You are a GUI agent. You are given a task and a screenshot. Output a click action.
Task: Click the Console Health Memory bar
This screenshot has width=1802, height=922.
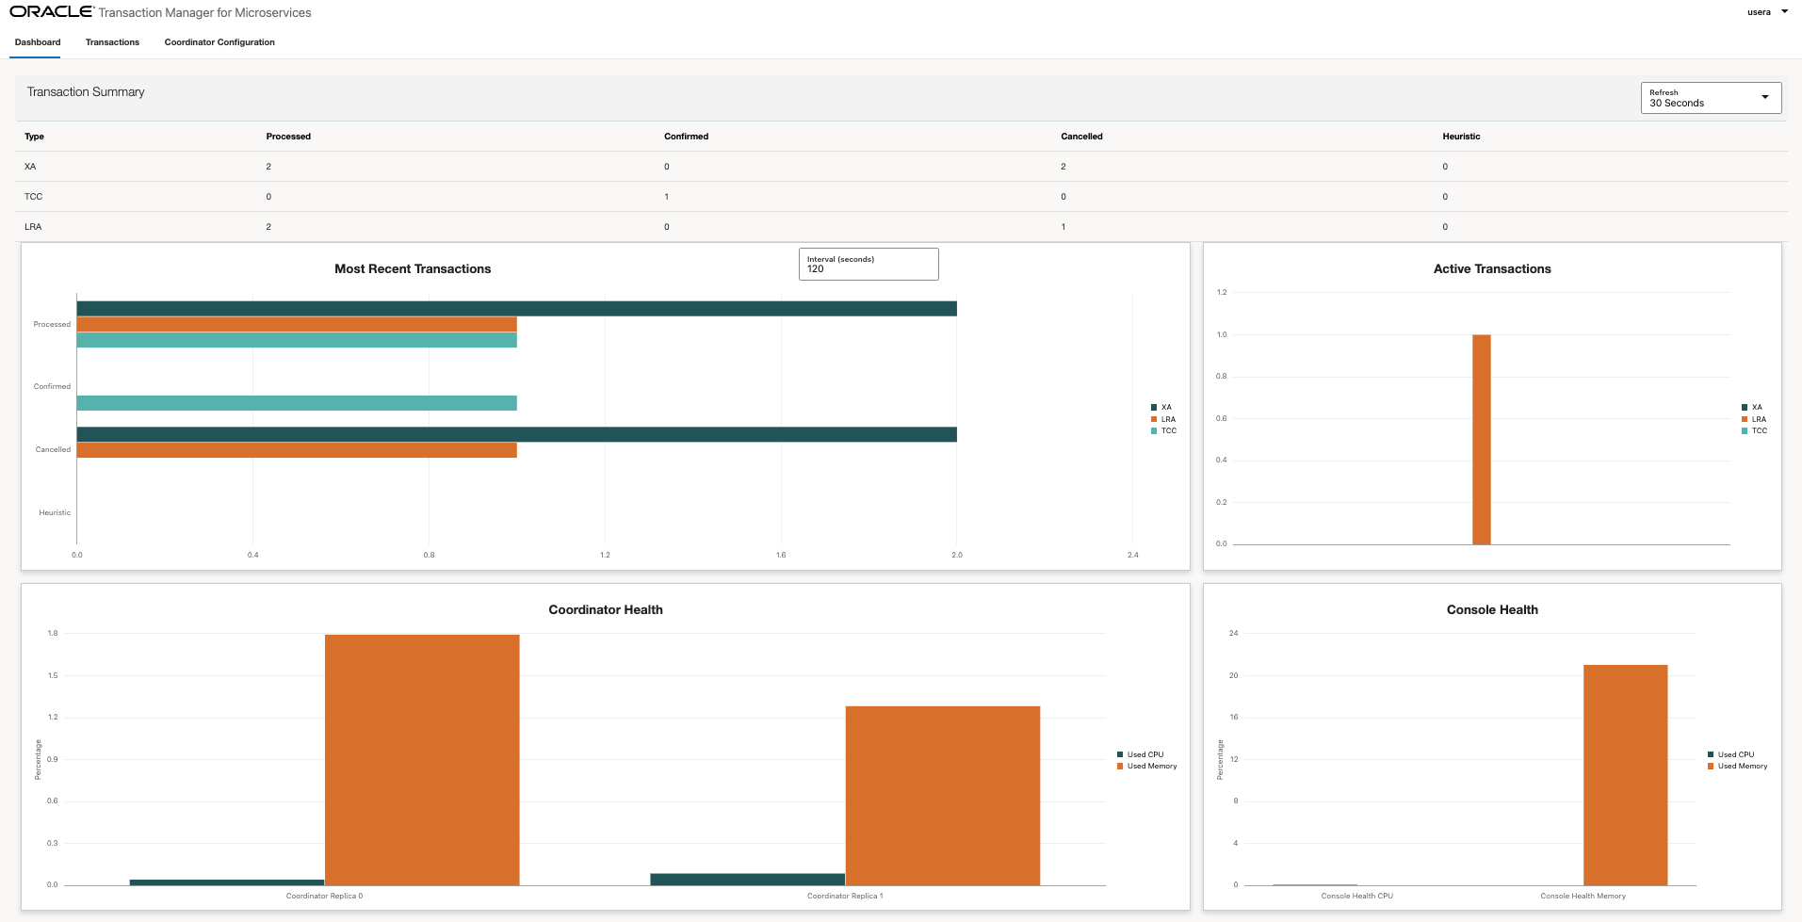[1626, 775]
